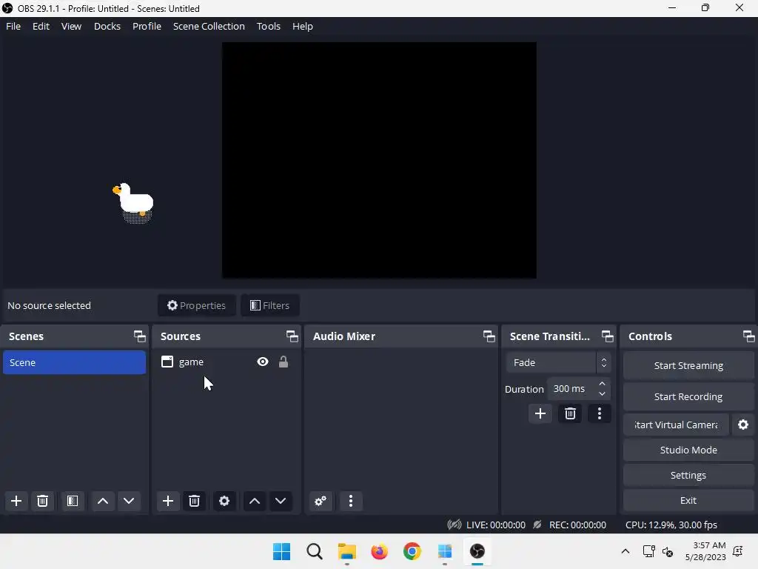The height and width of the screenshot is (569, 758).
Task: Move scene up with arrow icon
Action: [103, 501]
